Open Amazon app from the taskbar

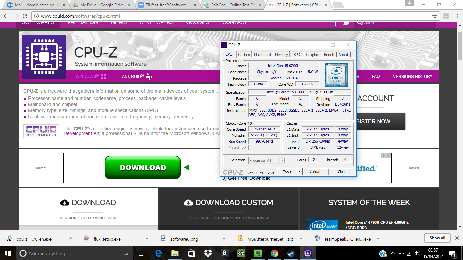coord(224,253)
